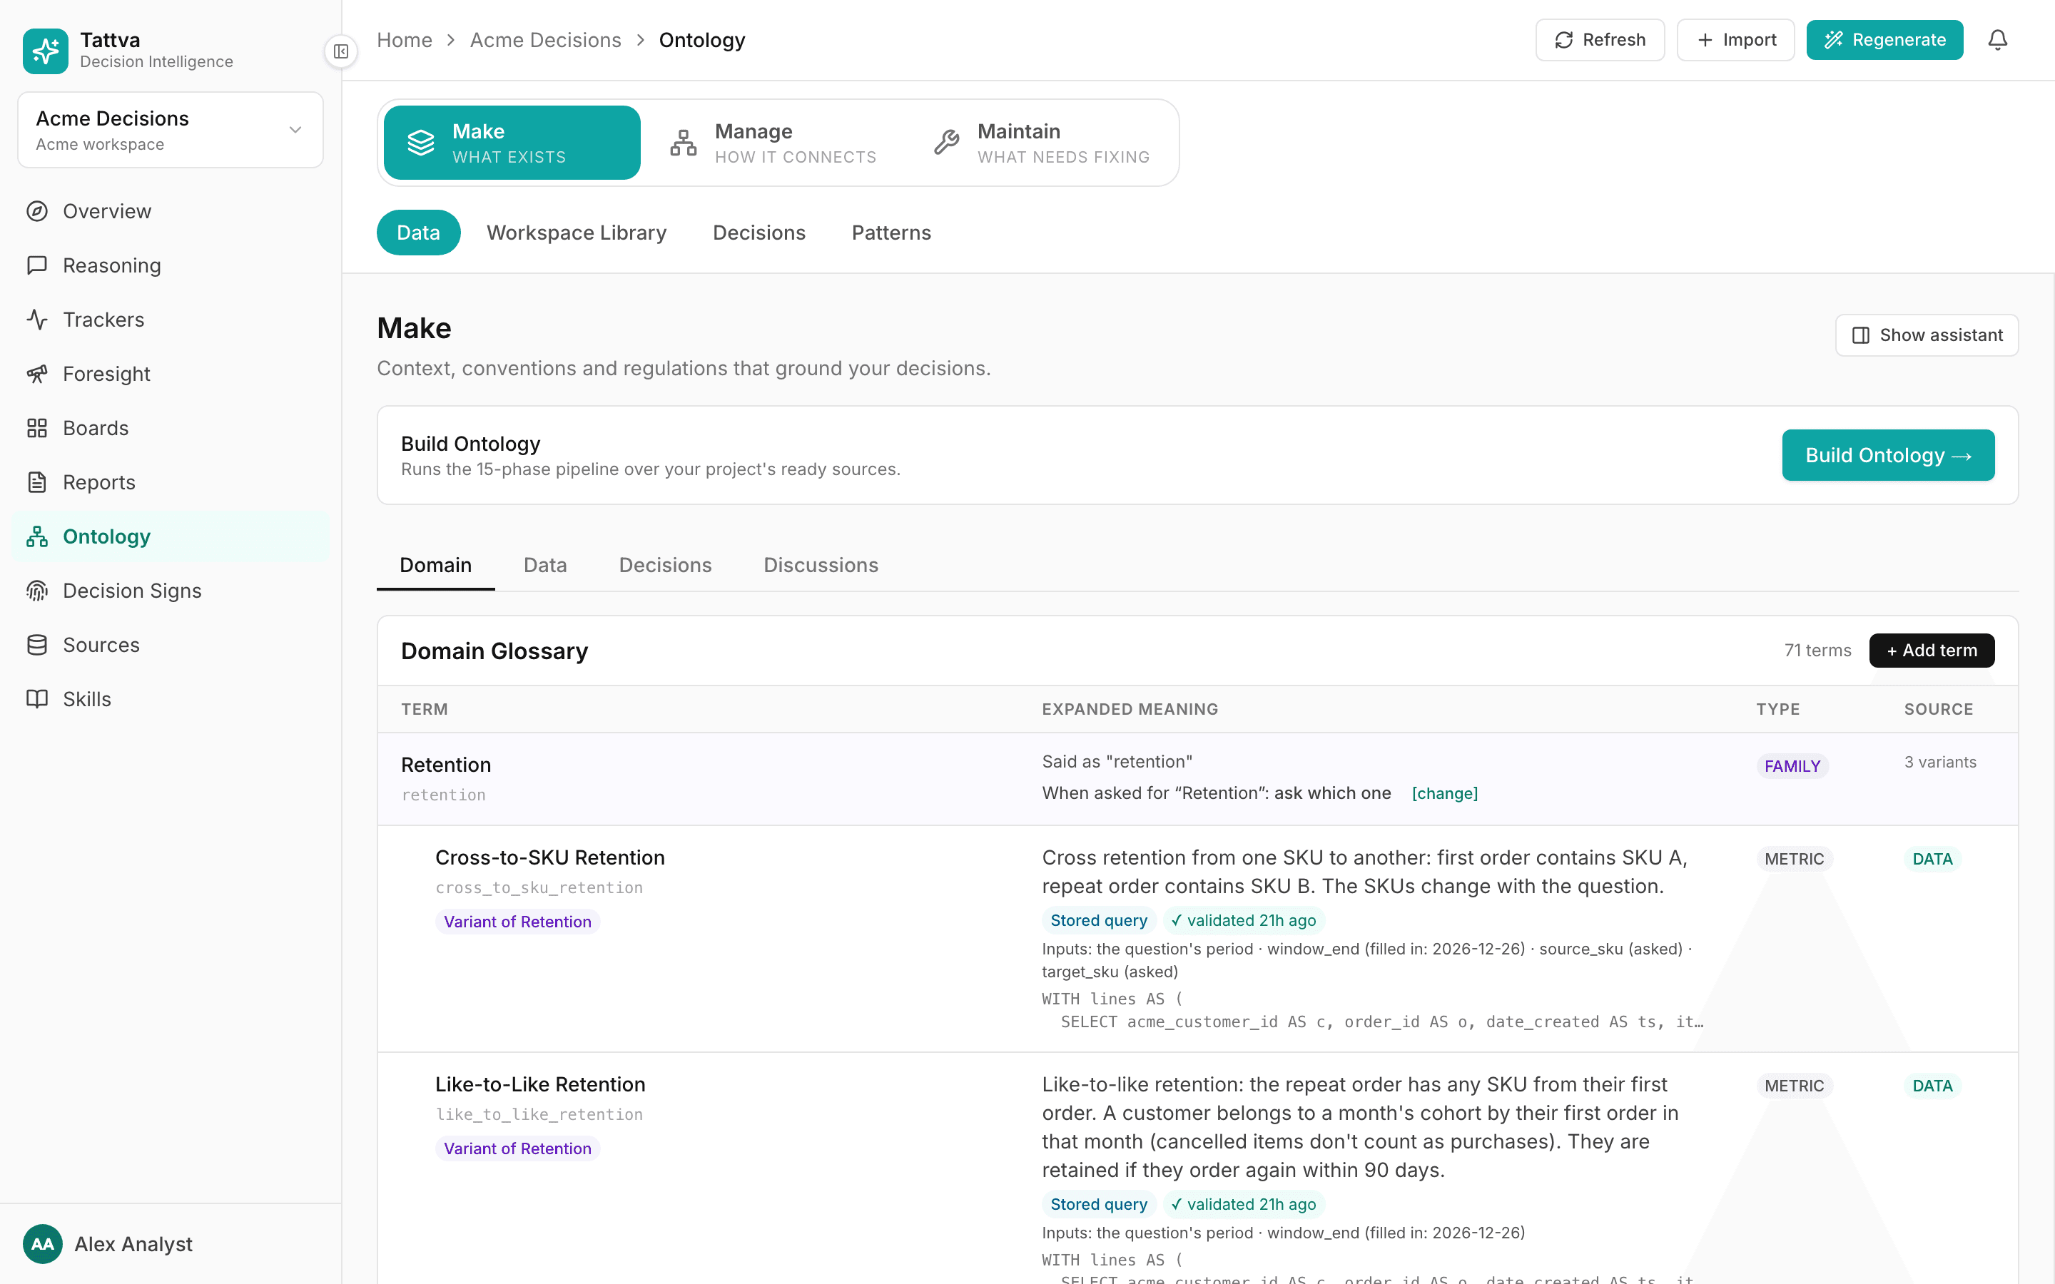
Task: Open the Patterns pill tab
Action: tap(892, 233)
